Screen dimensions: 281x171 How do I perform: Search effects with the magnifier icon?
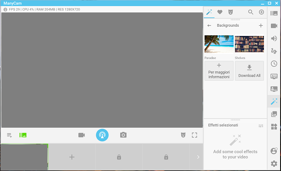point(251,12)
